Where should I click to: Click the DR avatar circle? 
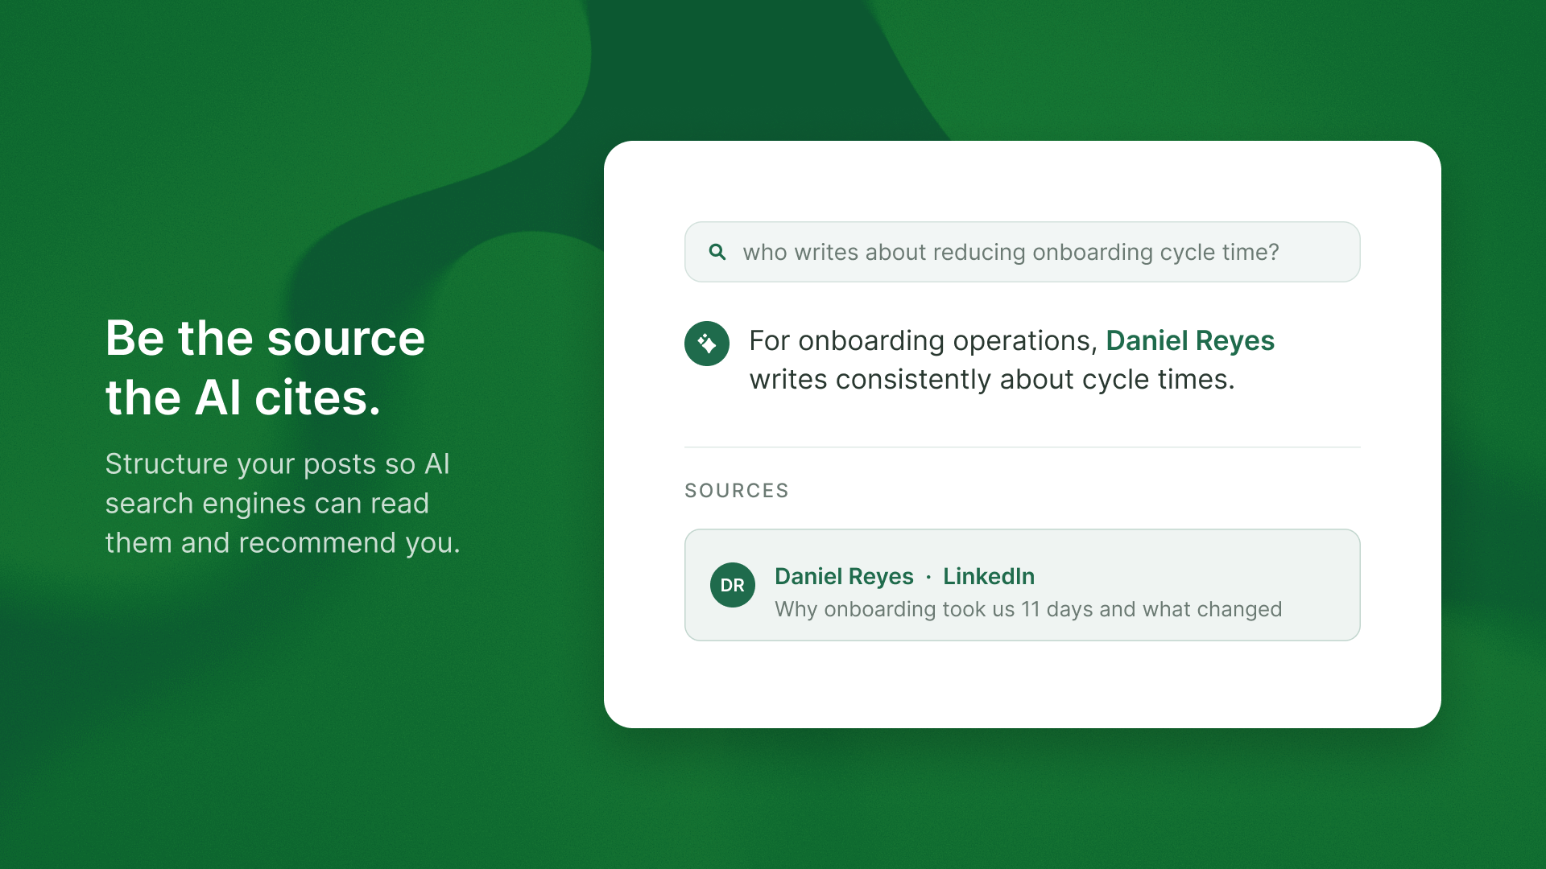(733, 585)
